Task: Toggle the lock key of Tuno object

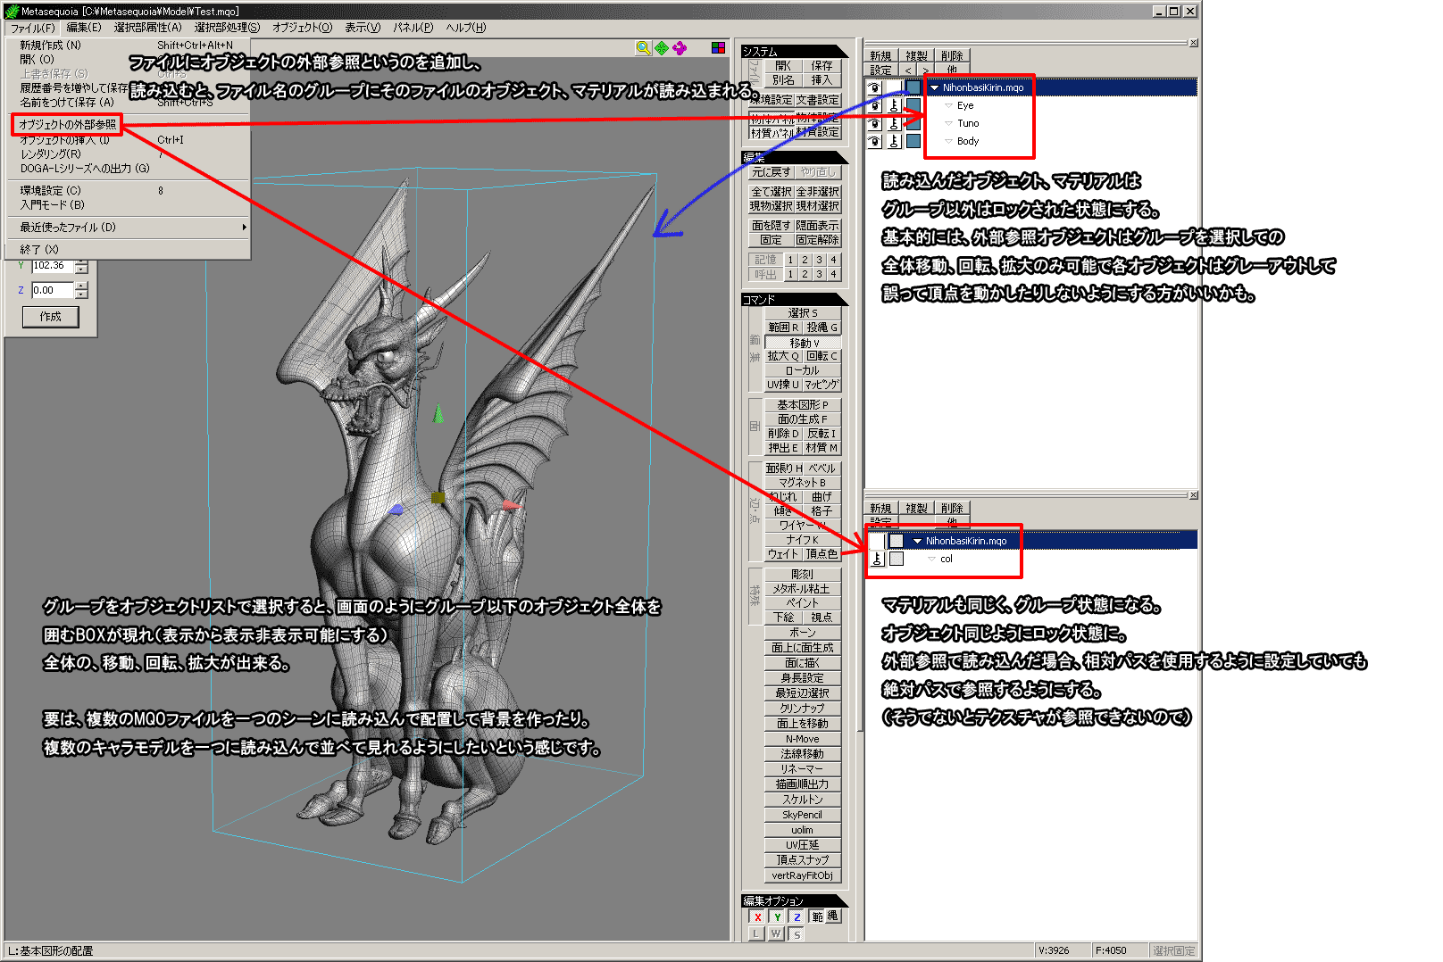Action: coord(894,123)
